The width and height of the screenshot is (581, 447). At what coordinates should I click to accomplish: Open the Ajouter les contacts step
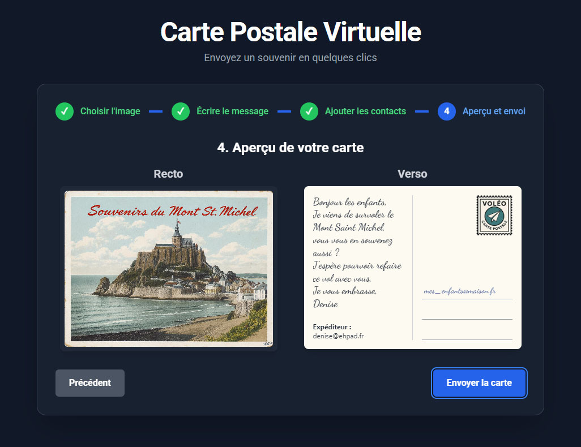pyautogui.click(x=365, y=111)
